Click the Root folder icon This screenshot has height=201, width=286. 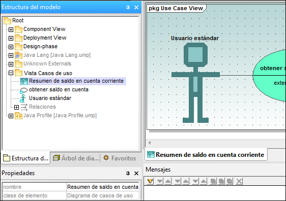click(7, 20)
